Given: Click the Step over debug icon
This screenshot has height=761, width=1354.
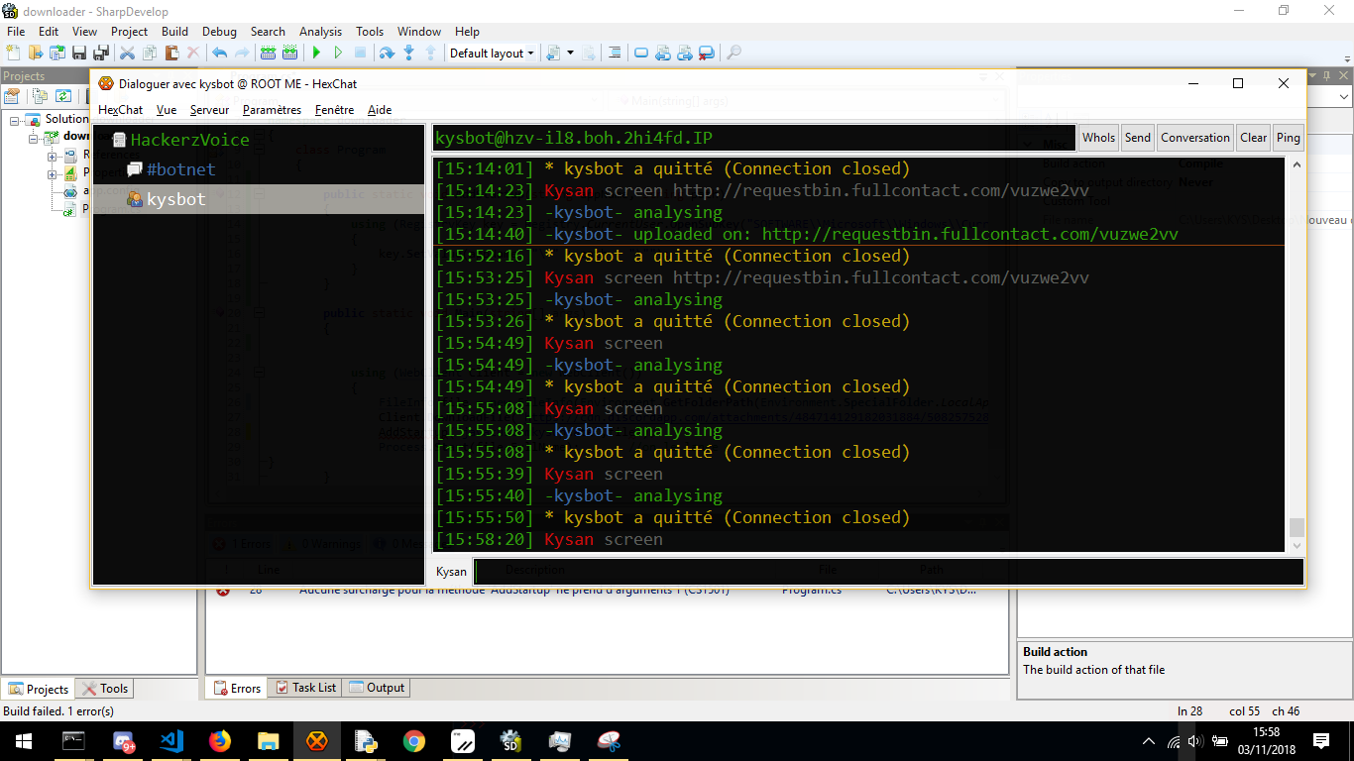Looking at the screenshot, I should click(x=387, y=53).
